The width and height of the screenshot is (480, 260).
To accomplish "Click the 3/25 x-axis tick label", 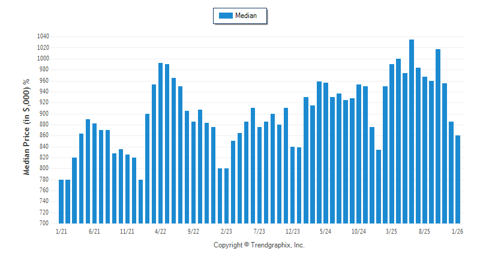I will pos(391,231).
